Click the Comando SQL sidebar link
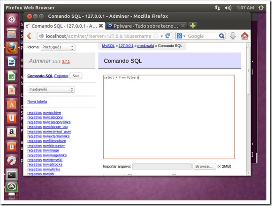This screenshot has height=206, width=272. (x=40, y=76)
